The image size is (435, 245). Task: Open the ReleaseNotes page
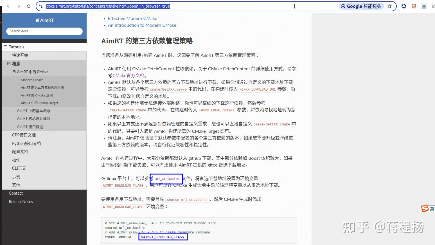tap(21, 201)
